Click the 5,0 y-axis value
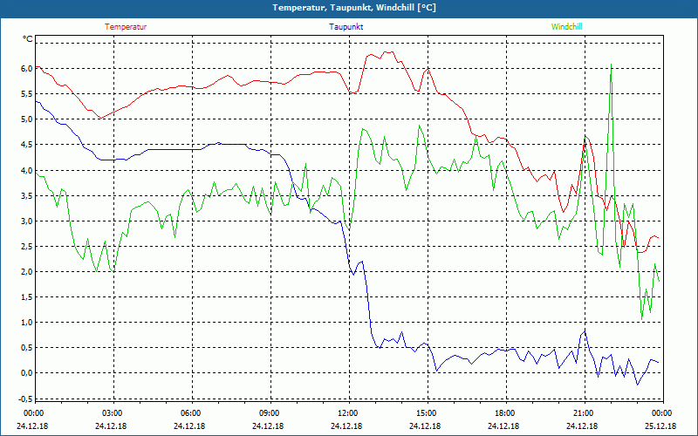The image size is (698, 436). (27, 119)
